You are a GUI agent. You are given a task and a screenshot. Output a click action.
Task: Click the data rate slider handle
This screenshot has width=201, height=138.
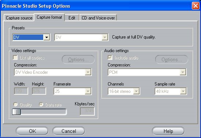coord(16,112)
